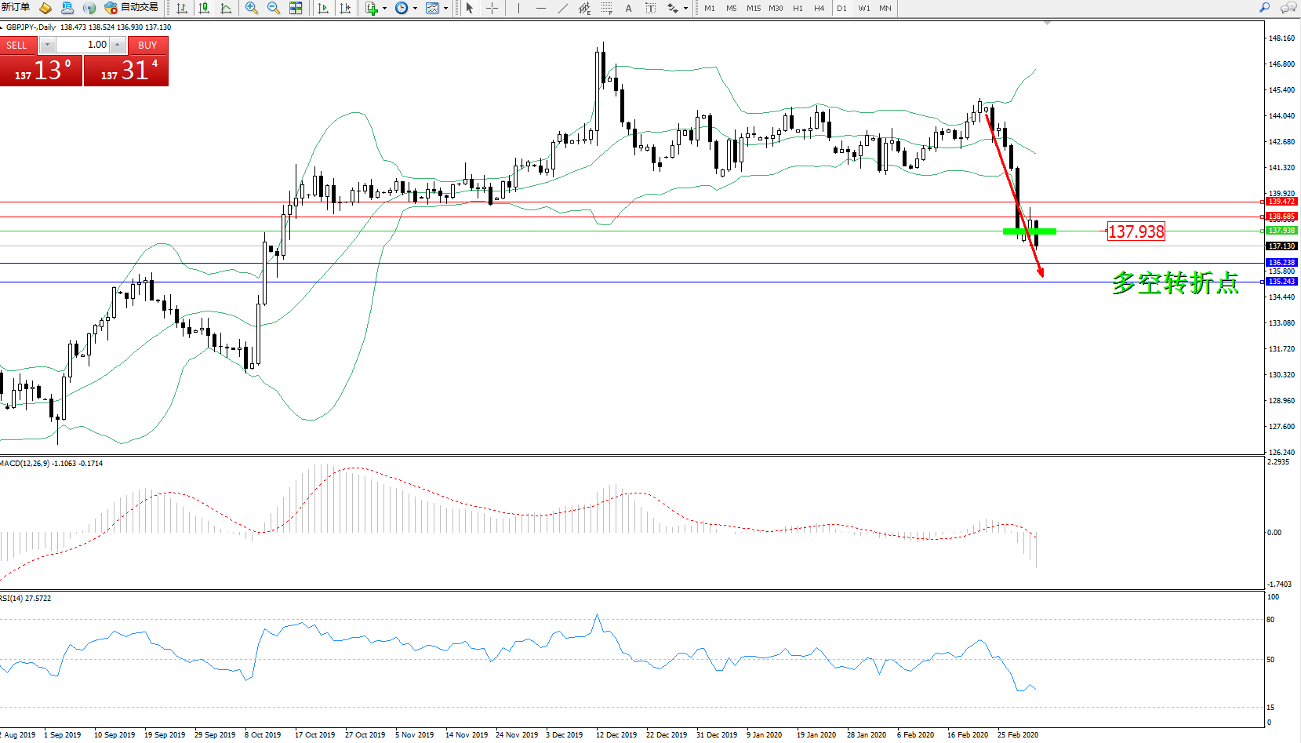Expand the chart templates dropdown

point(445,9)
